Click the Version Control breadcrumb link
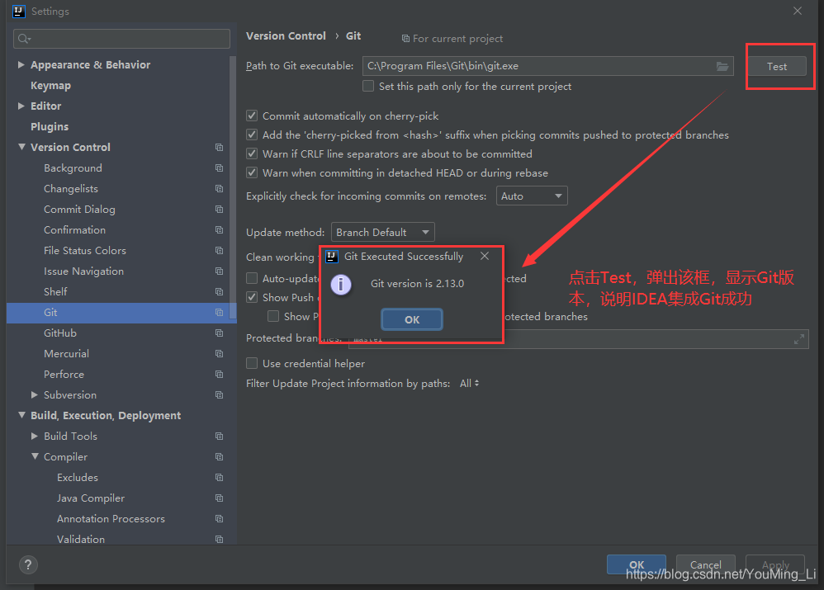 [286, 35]
